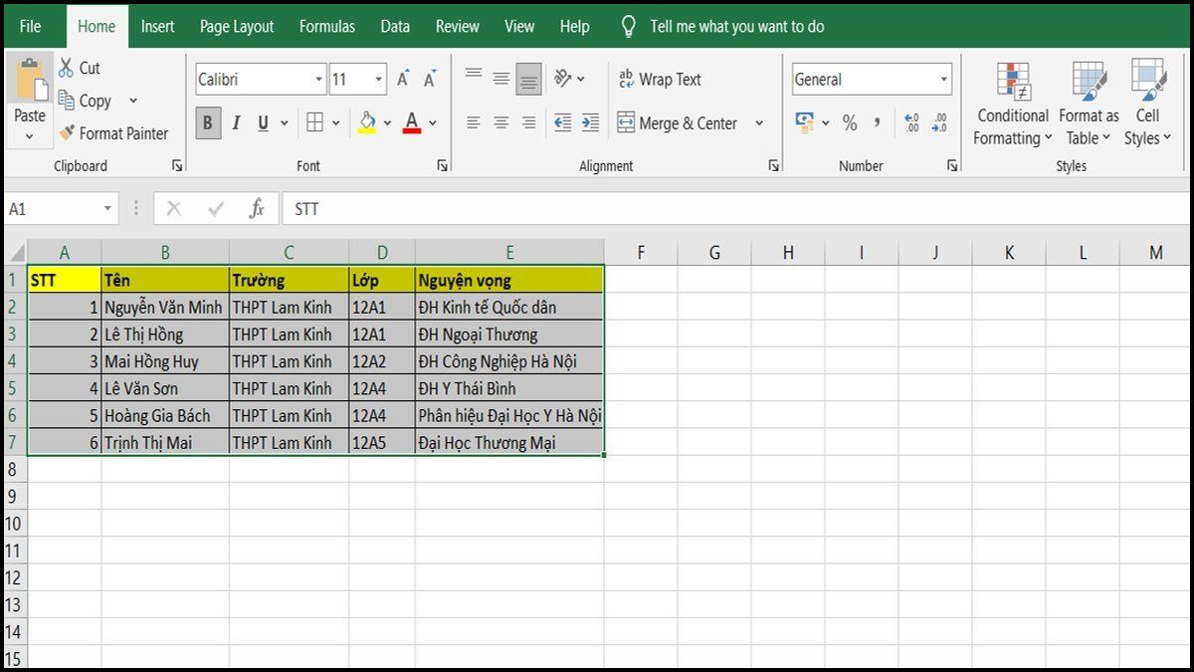This screenshot has height=672, width=1194.
Task: Click into the formula bar showing STT
Action: point(736,209)
